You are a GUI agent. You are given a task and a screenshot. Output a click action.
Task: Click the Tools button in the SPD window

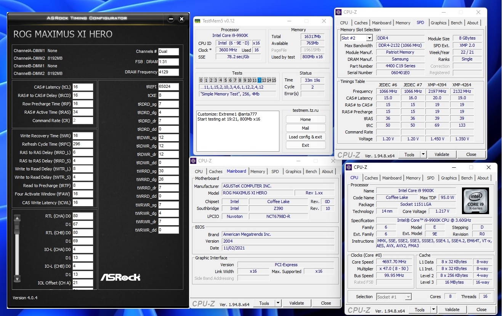pos(409,154)
